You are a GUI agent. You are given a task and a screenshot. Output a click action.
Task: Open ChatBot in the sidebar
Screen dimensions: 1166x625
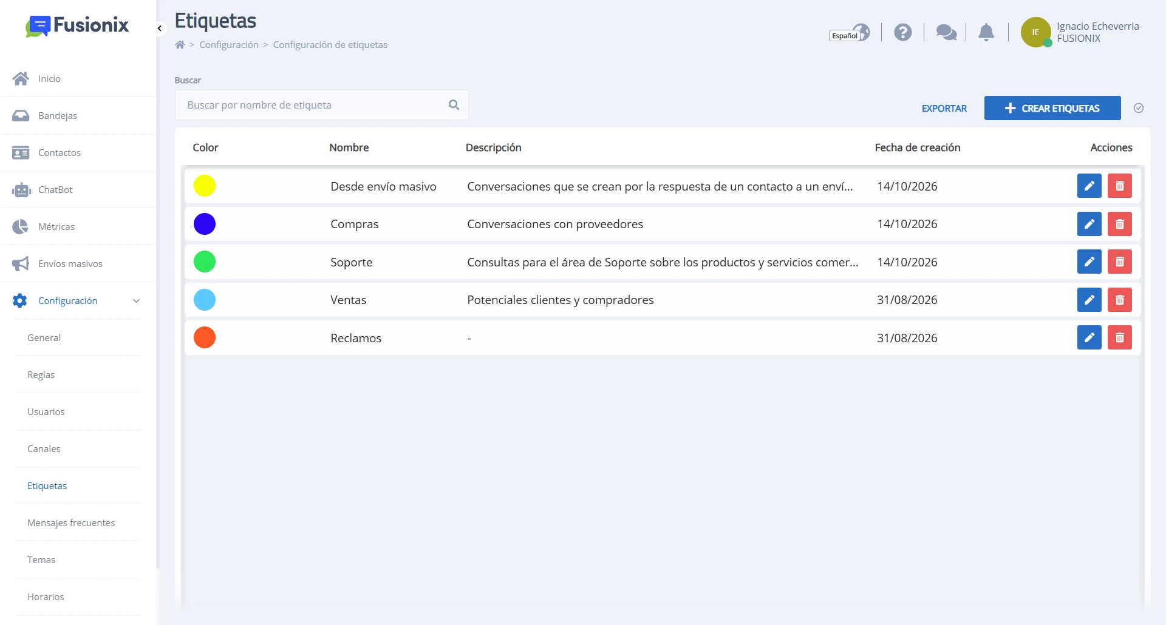point(78,189)
